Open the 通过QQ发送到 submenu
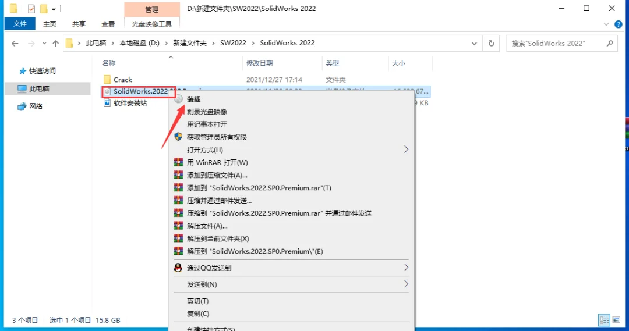The width and height of the screenshot is (629, 331). click(x=291, y=268)
